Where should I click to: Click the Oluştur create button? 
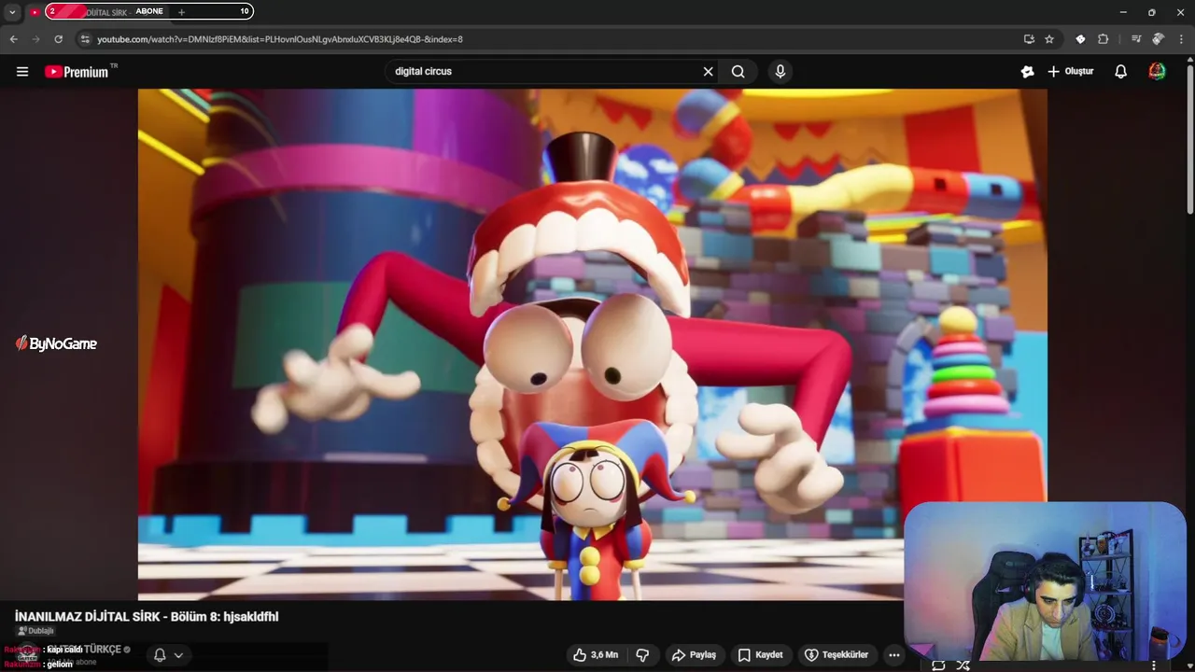pyautogui.click(x=1070, y=72)
